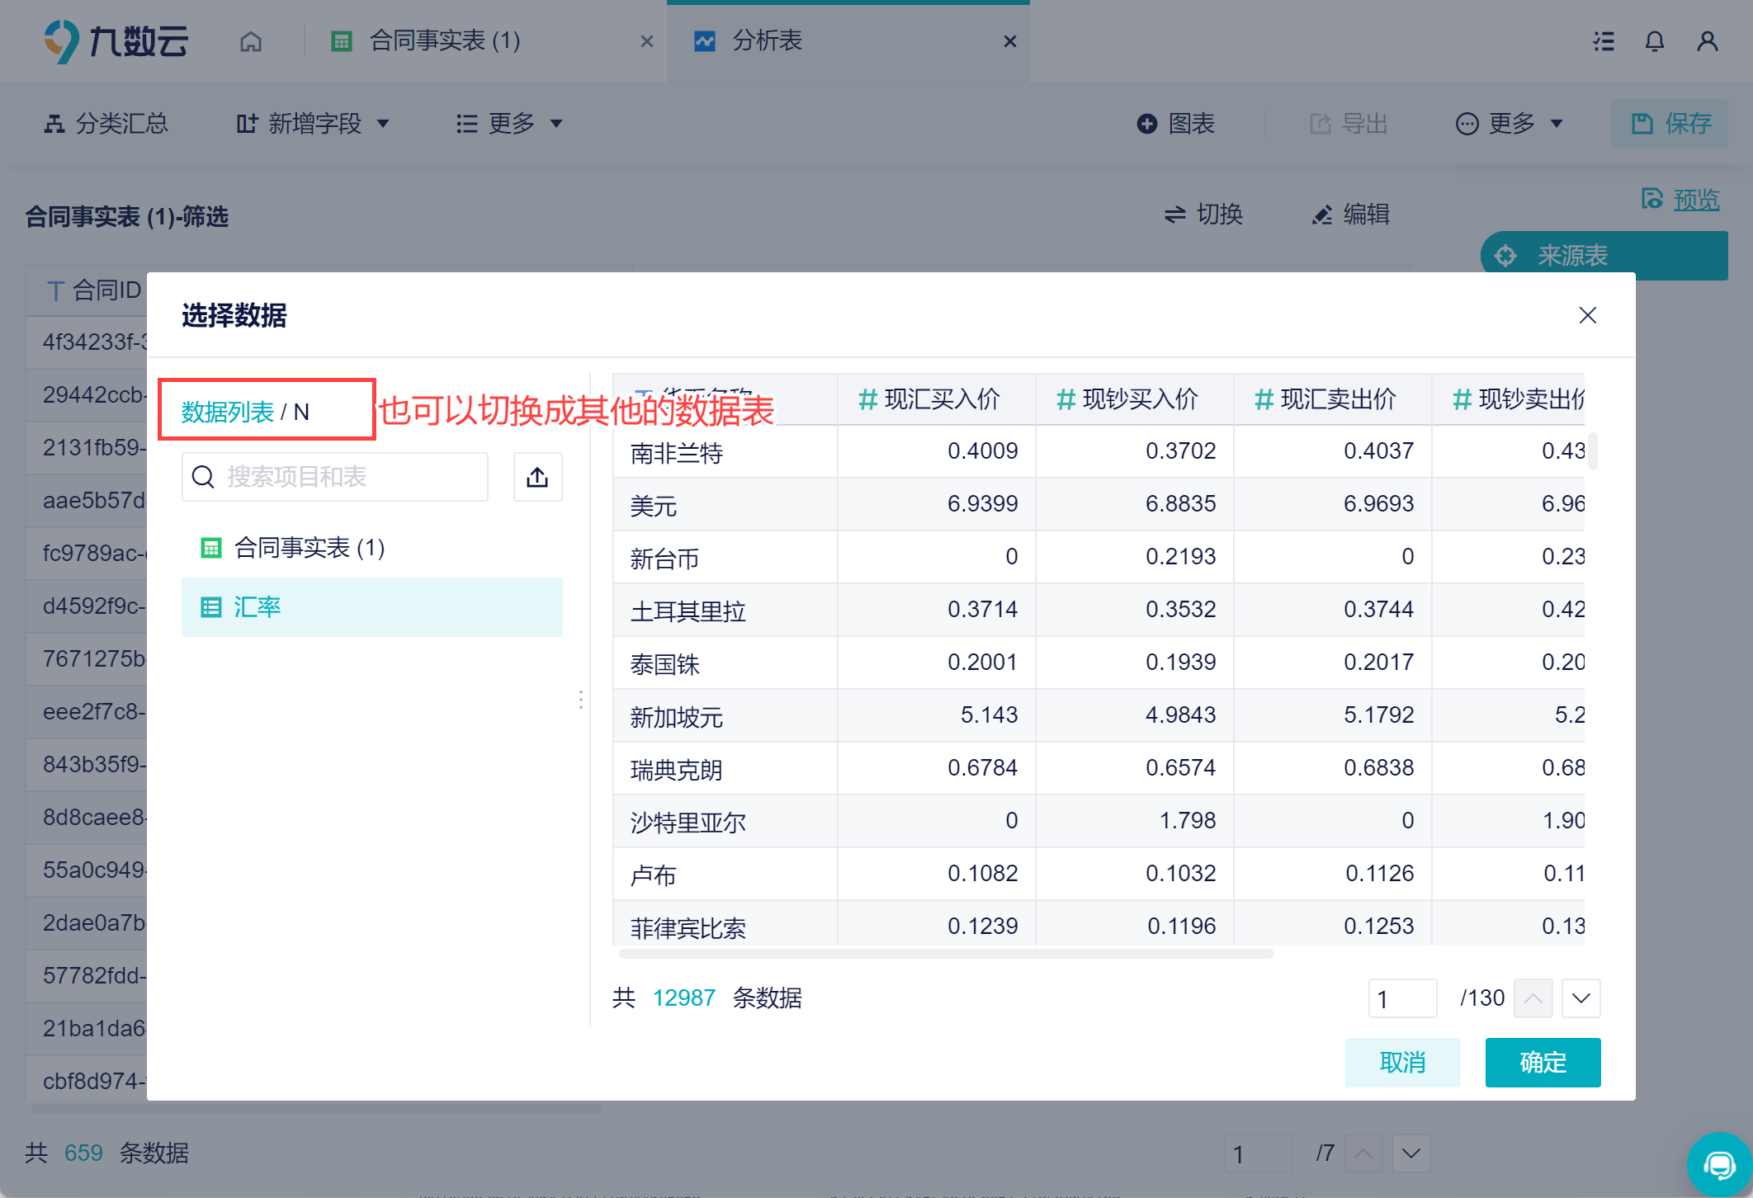Close the 选择数据 dialog with the X
This screenshot has height=1198, width=1753.
pyautogui.click(x=1587, y=315)
